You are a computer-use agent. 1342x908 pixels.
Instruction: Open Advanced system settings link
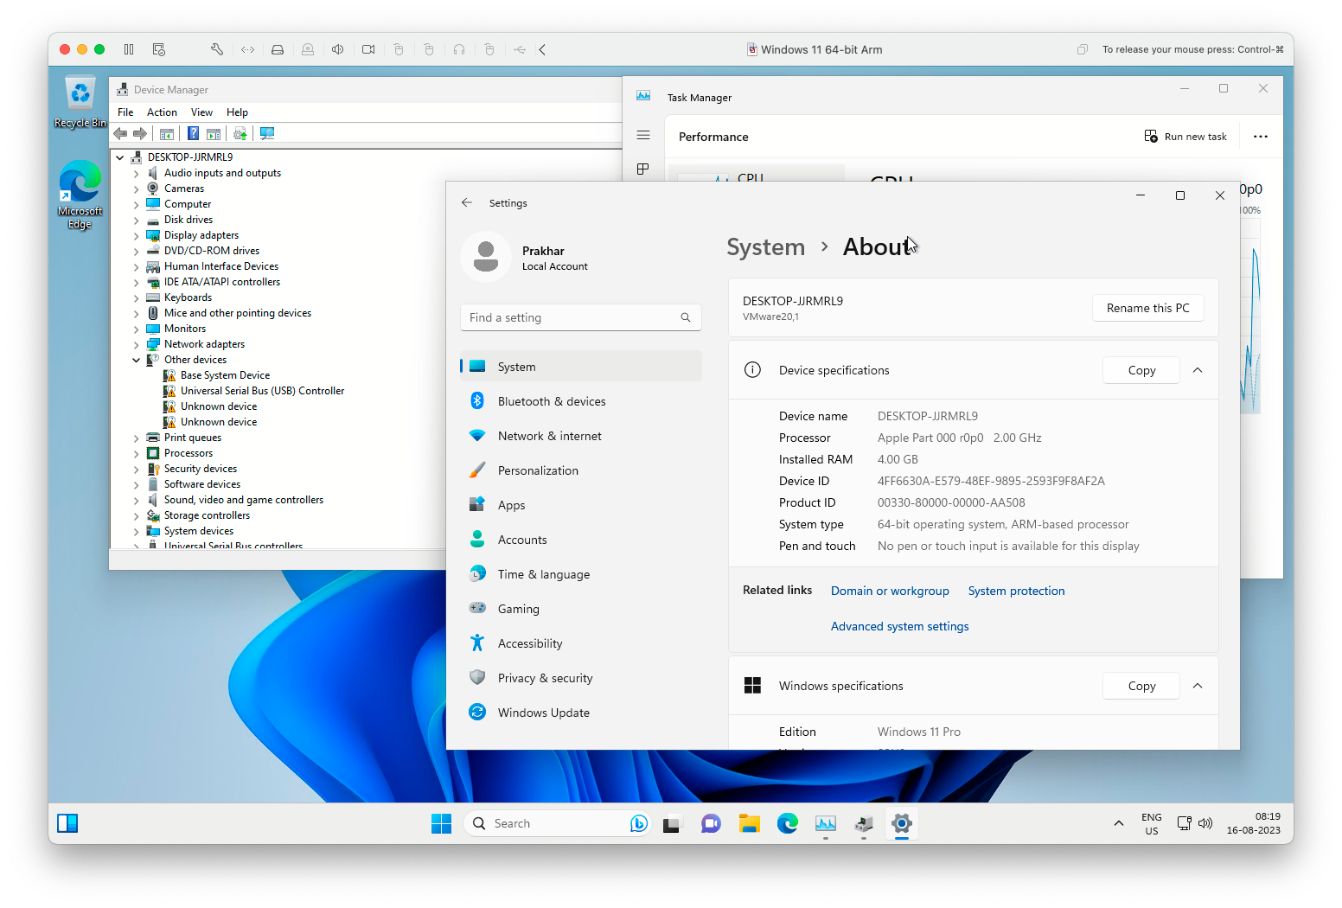point(899,626)
